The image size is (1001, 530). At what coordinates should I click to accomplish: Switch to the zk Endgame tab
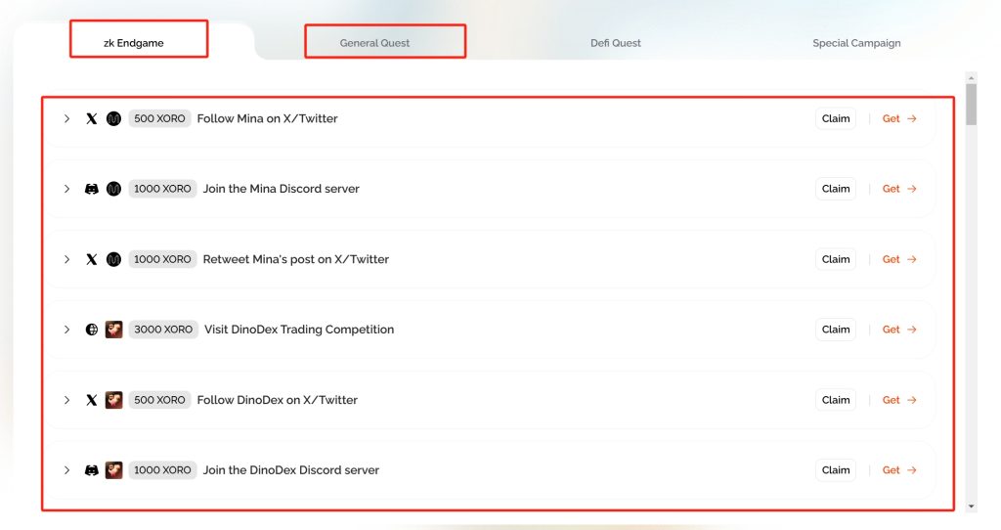(x=133, y=43)
